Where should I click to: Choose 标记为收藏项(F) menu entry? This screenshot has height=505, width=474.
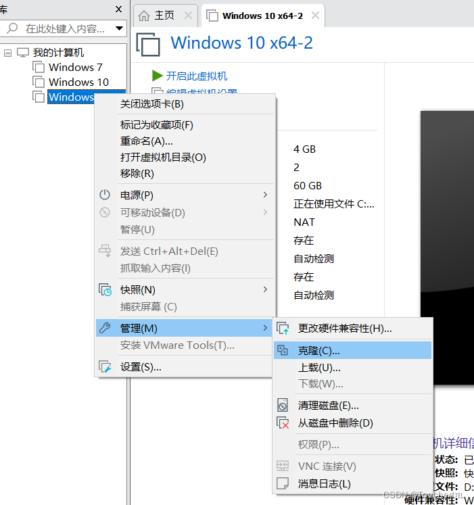pyautogui.click(x=185, y=125)
